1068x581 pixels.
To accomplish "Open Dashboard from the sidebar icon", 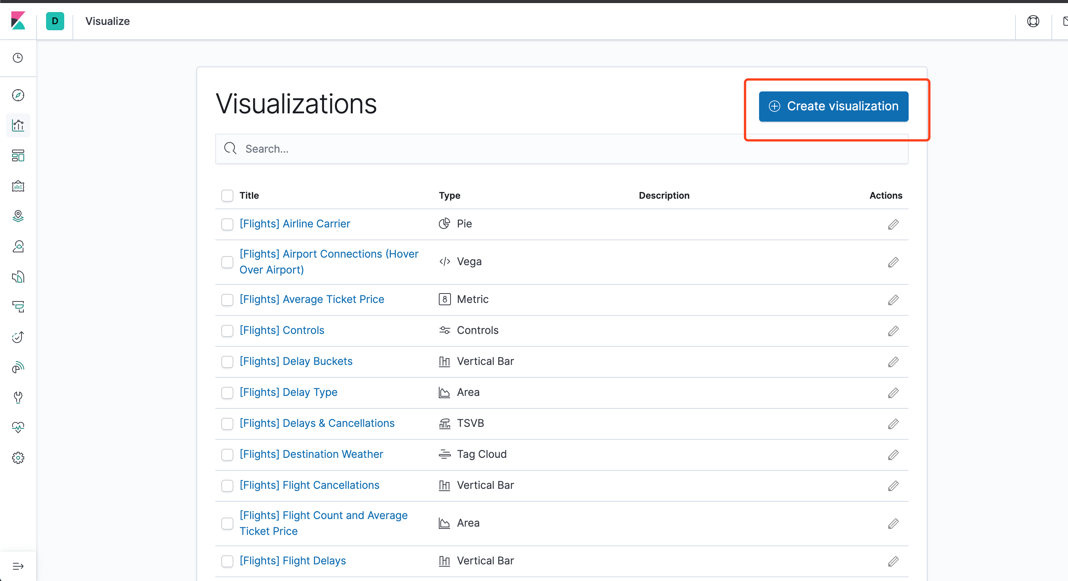I will [18, 156].
